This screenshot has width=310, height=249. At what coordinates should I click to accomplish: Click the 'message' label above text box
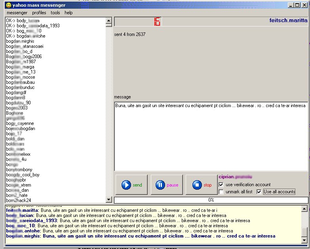(x=122, y=97)
